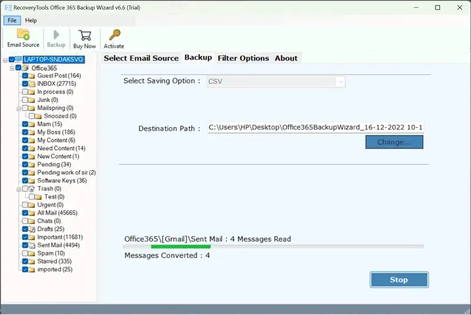Click the Test subfolder icon
The width and height of the screenshot is (471, 315).
point(38,197)
